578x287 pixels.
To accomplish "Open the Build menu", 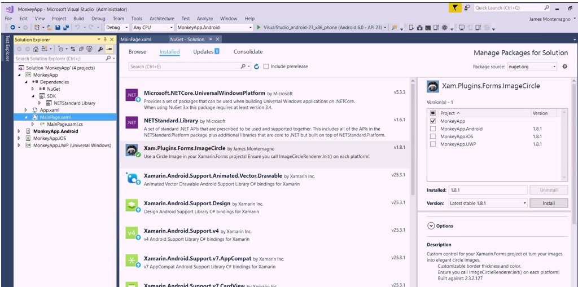I will click(78, 19).
